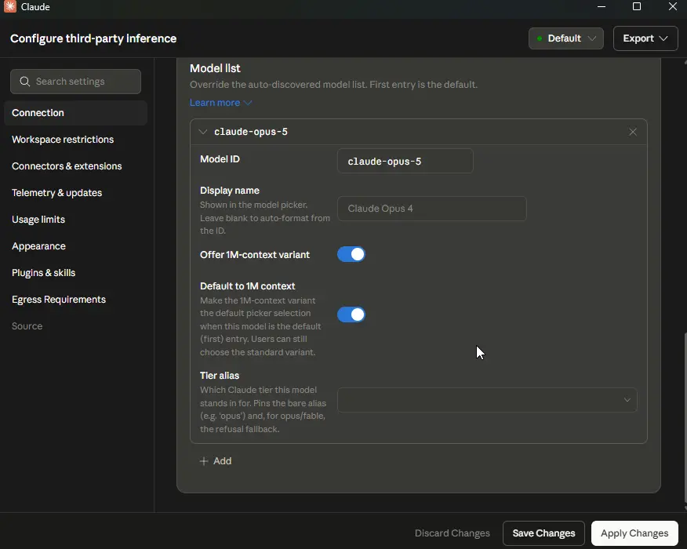Toggle Offer 1M-context variant switch
The image size is (687, 549).
[351, 255]
